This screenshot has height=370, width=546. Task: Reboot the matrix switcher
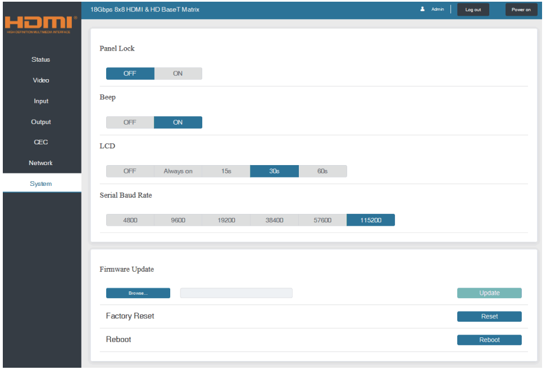pyautogui.click(x=489, y=340)
